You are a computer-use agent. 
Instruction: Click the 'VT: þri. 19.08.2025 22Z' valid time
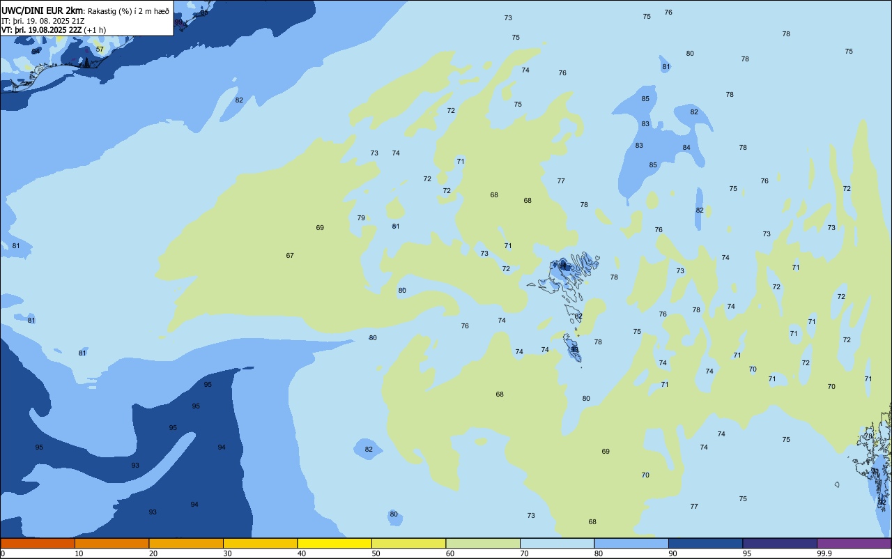coord(41,30)
